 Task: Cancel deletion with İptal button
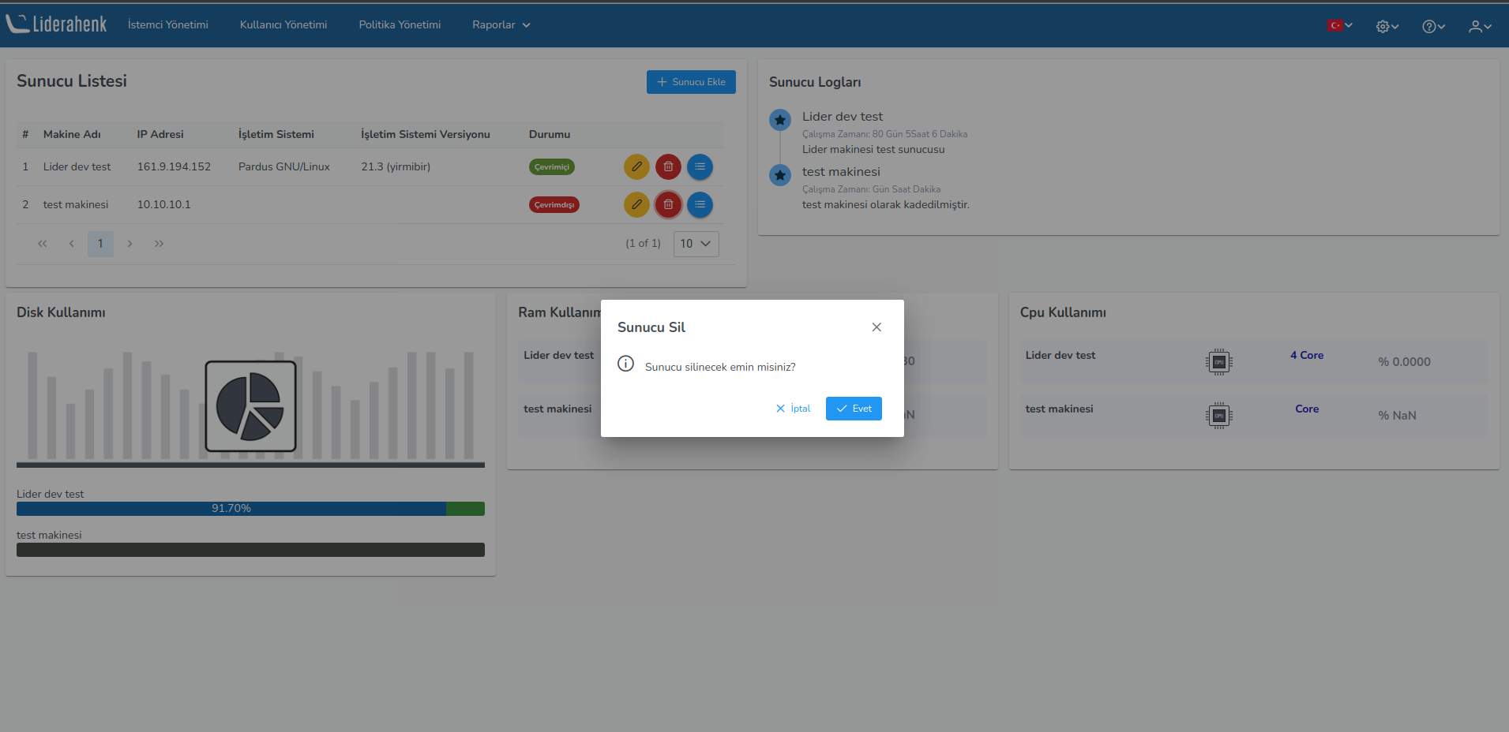point(794,409)
